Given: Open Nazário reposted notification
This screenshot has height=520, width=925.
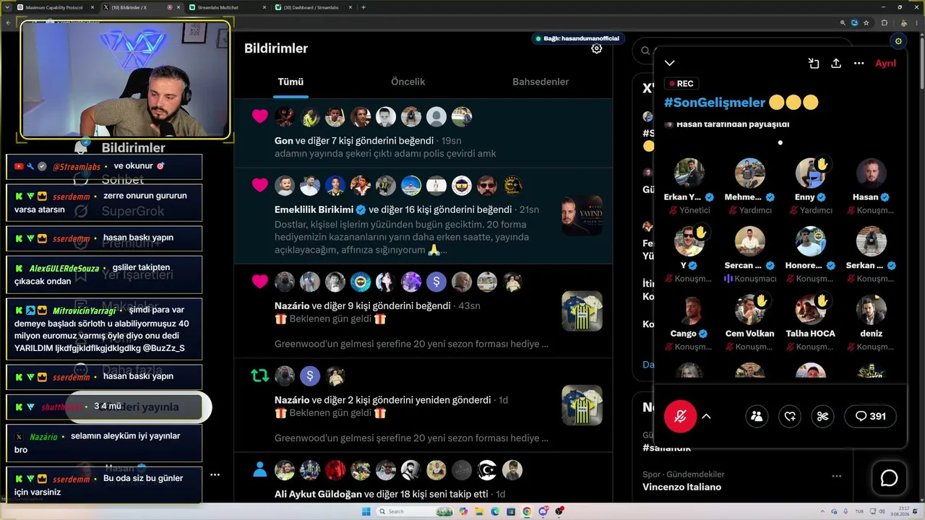Looking at the screenshot, I should pyautogui.click(x=423, y=405).
